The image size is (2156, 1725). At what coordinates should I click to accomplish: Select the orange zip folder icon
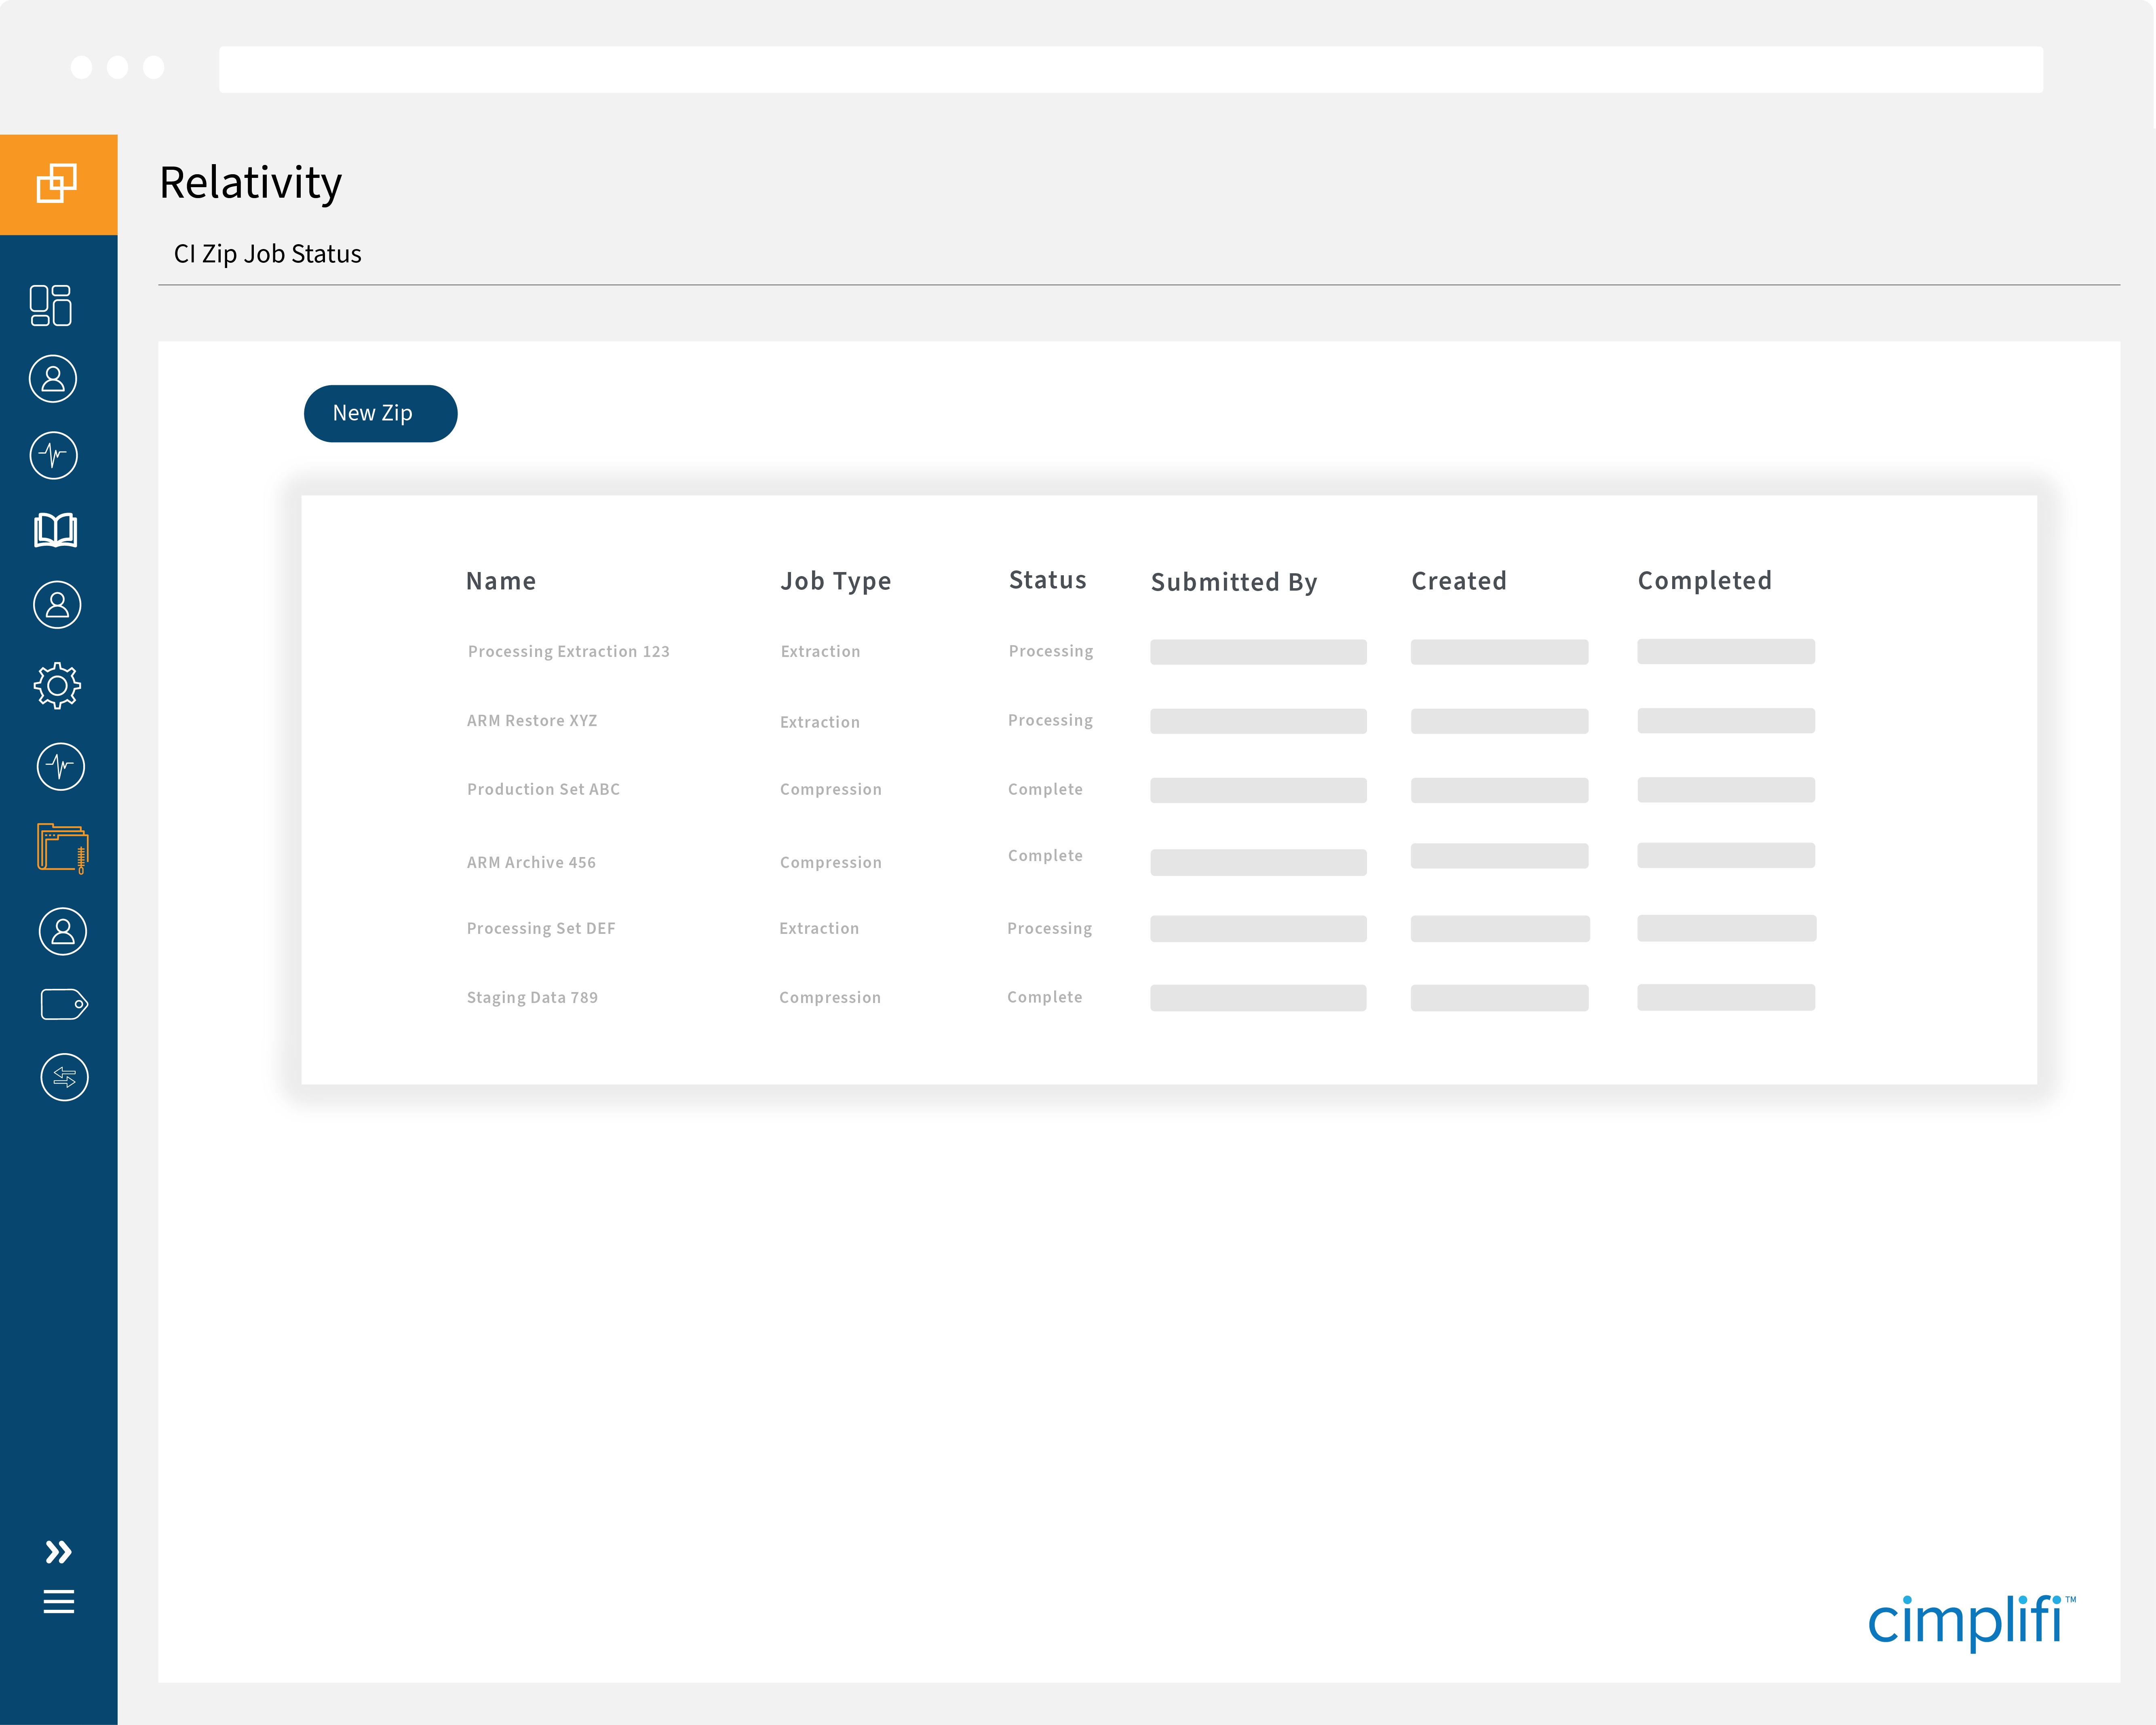pos(63,848)
